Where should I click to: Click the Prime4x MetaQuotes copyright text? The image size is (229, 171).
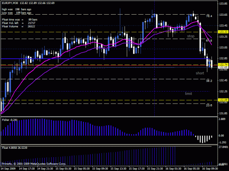tap(34, 164)
